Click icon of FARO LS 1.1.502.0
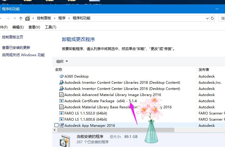This screenshot has height=147, width=225. click(61, 113)
